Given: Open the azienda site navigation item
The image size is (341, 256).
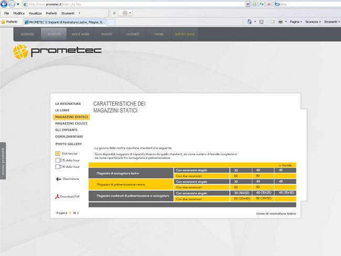Looking at the screenshot, I should (x=27, y=34).
